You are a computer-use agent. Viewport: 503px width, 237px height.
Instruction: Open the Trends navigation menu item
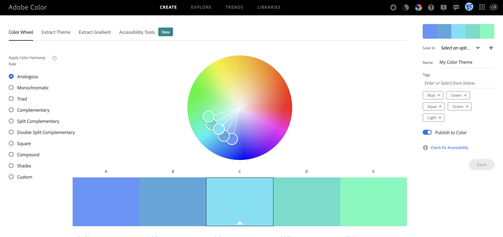[x=234, y=7]
